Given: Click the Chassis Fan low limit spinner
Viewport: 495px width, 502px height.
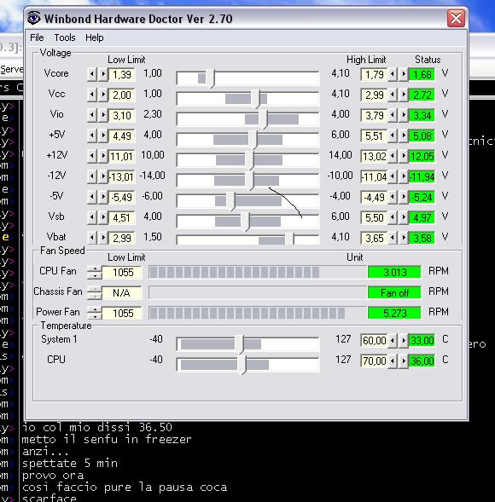Looking at the screenshot, I should tap(94, 293).
